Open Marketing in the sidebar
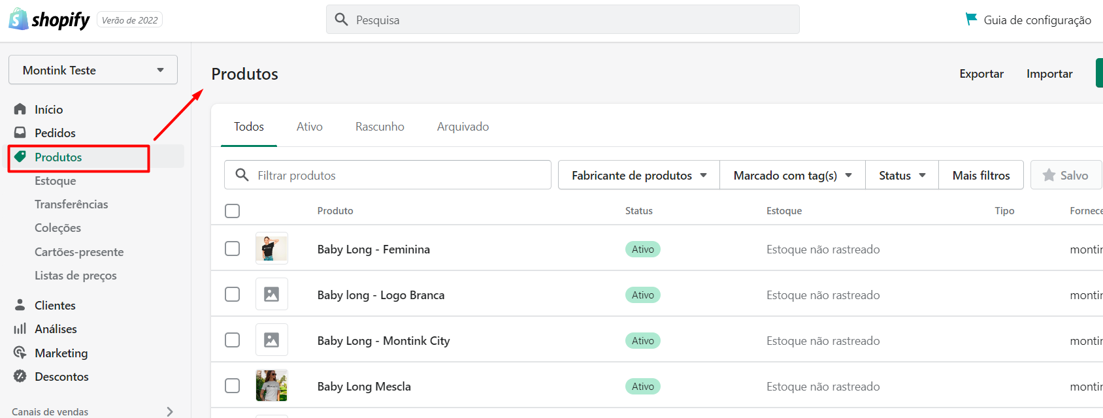The image size is (1103, 418). [x=61, y=353]
